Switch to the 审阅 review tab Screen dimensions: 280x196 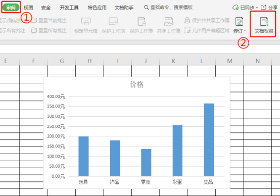(x=11, y=8)
